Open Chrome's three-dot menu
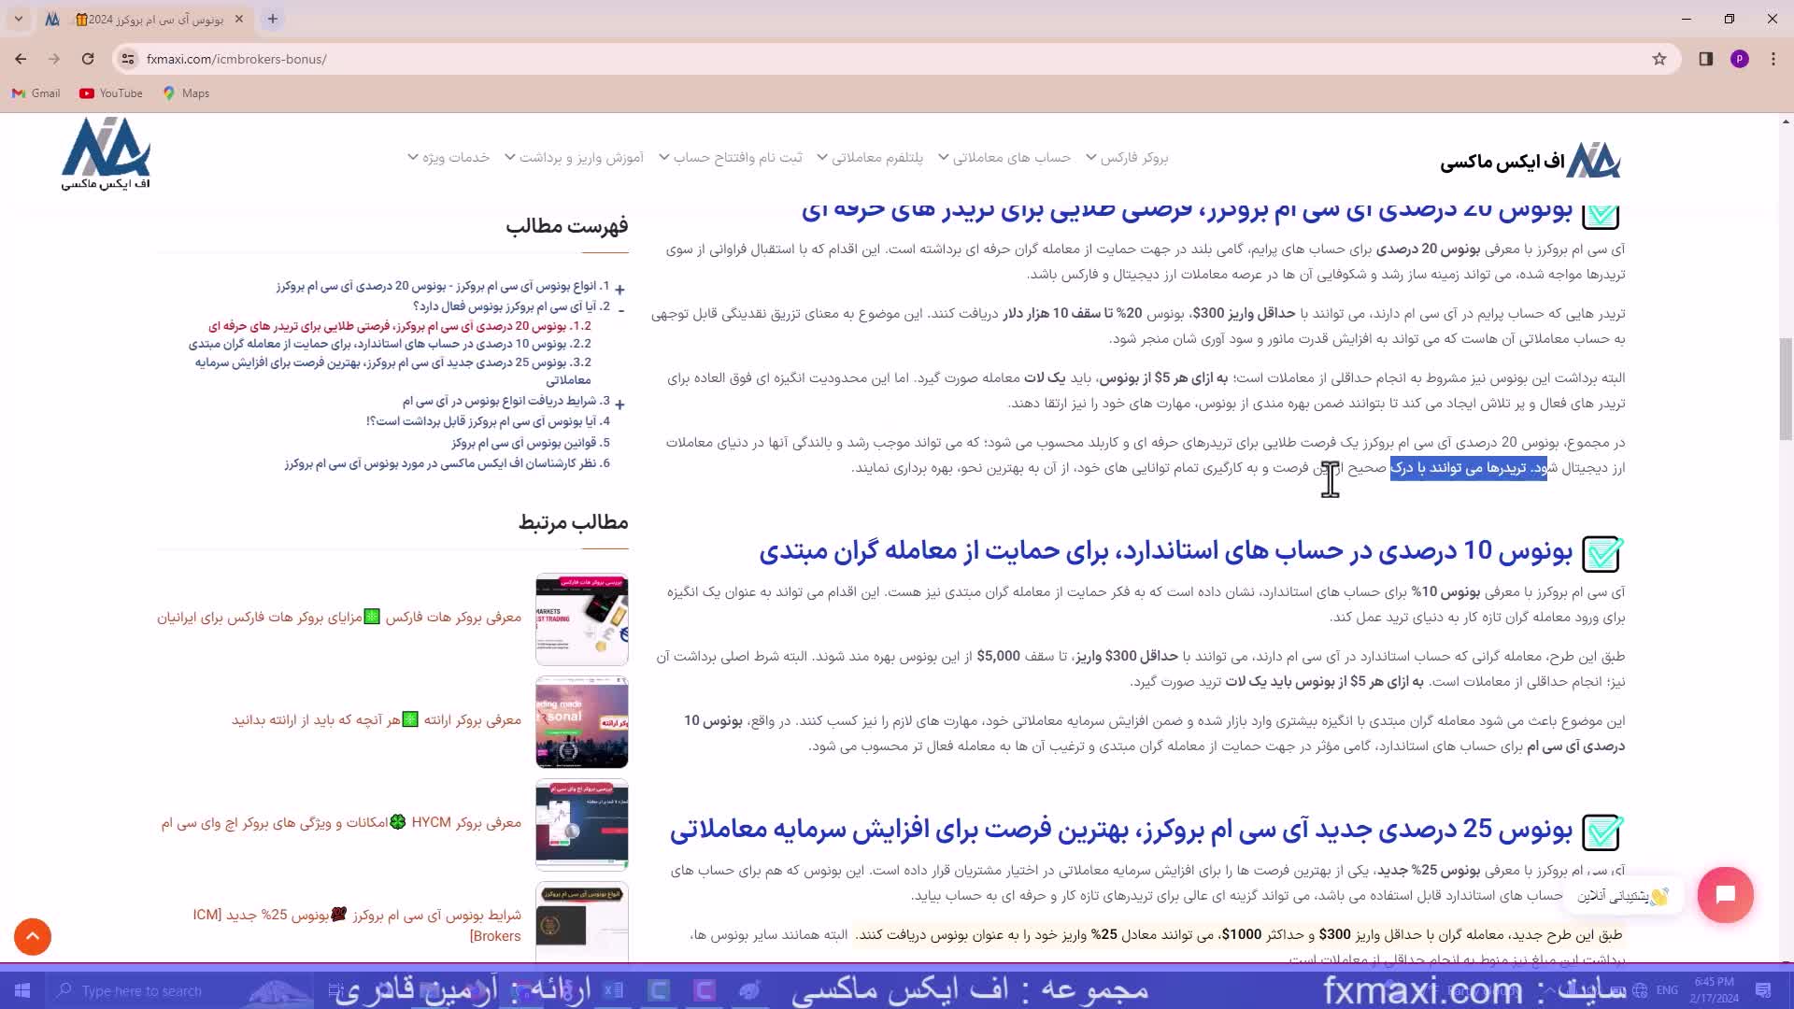The image size is (1794, 1009). point(1773,58)
